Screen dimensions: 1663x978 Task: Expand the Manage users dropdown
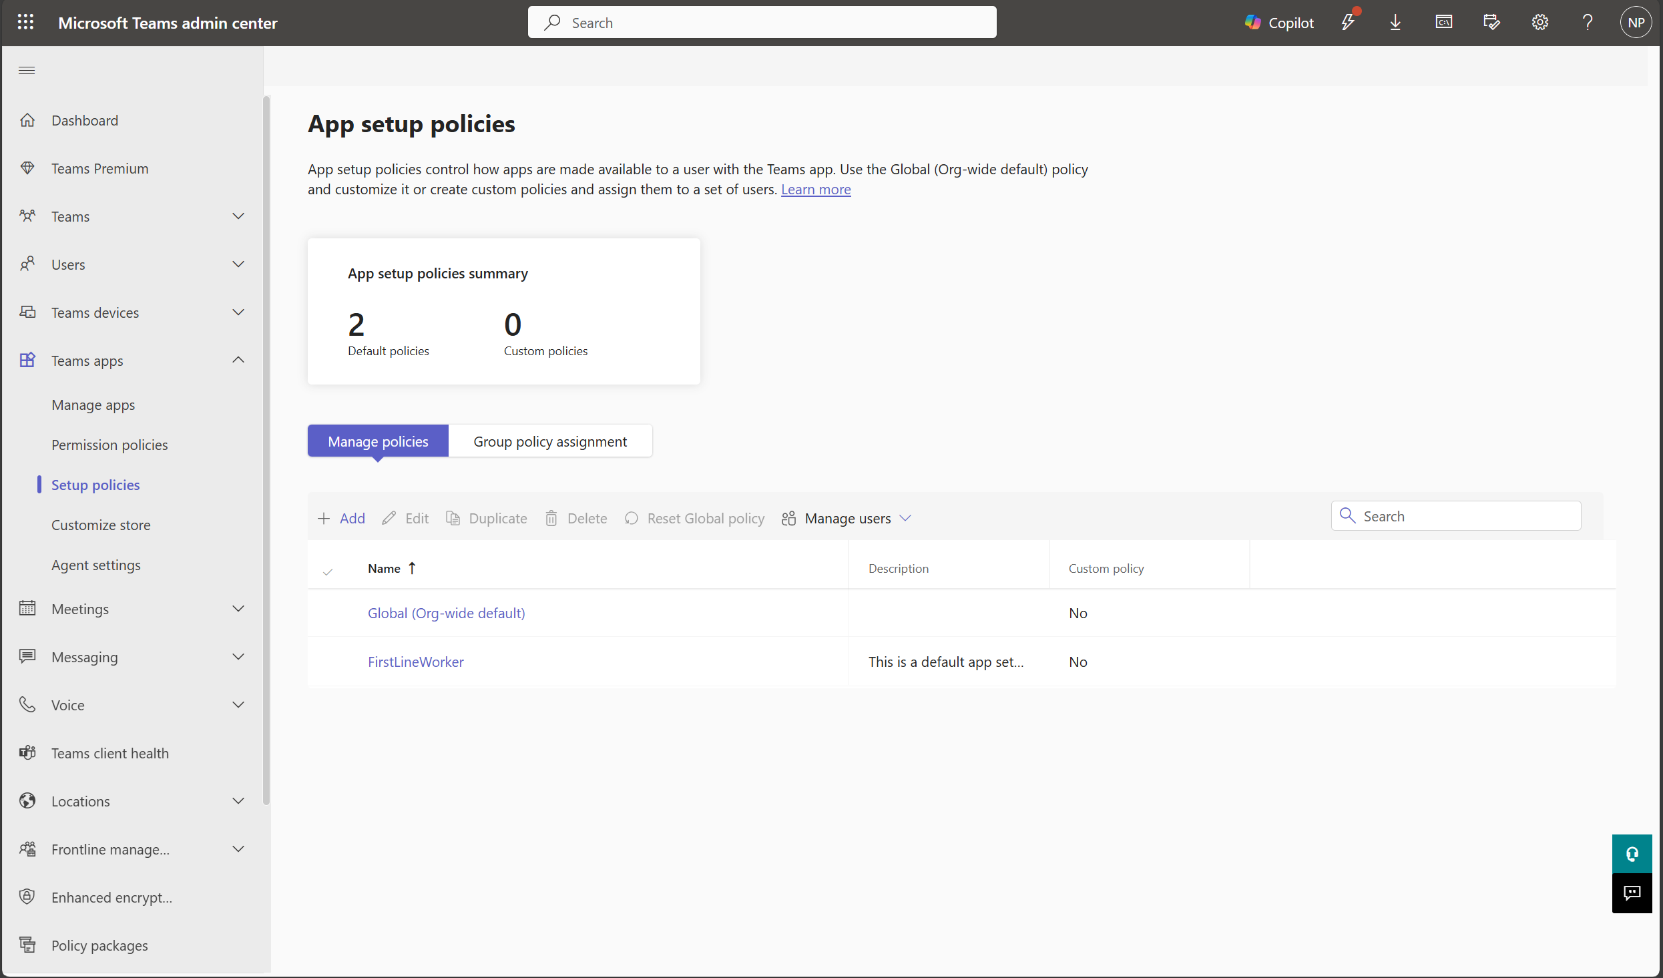pyautogui.click(x=847, y=519)
